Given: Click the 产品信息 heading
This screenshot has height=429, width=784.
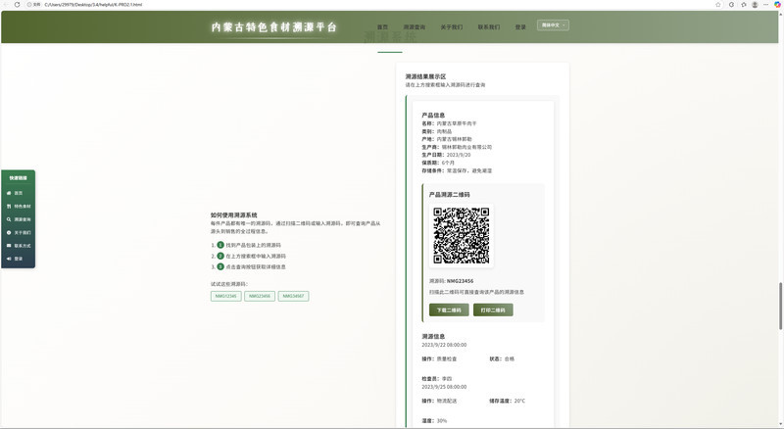Looking at the screenshot, I should pos(433,115).
